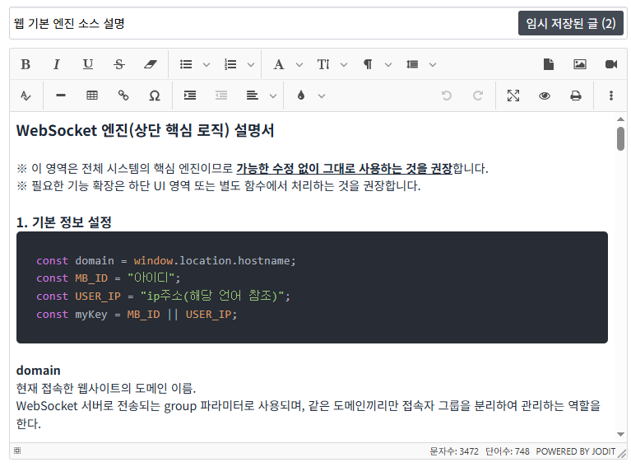Toggle bold formatting

tap(26, 64)
